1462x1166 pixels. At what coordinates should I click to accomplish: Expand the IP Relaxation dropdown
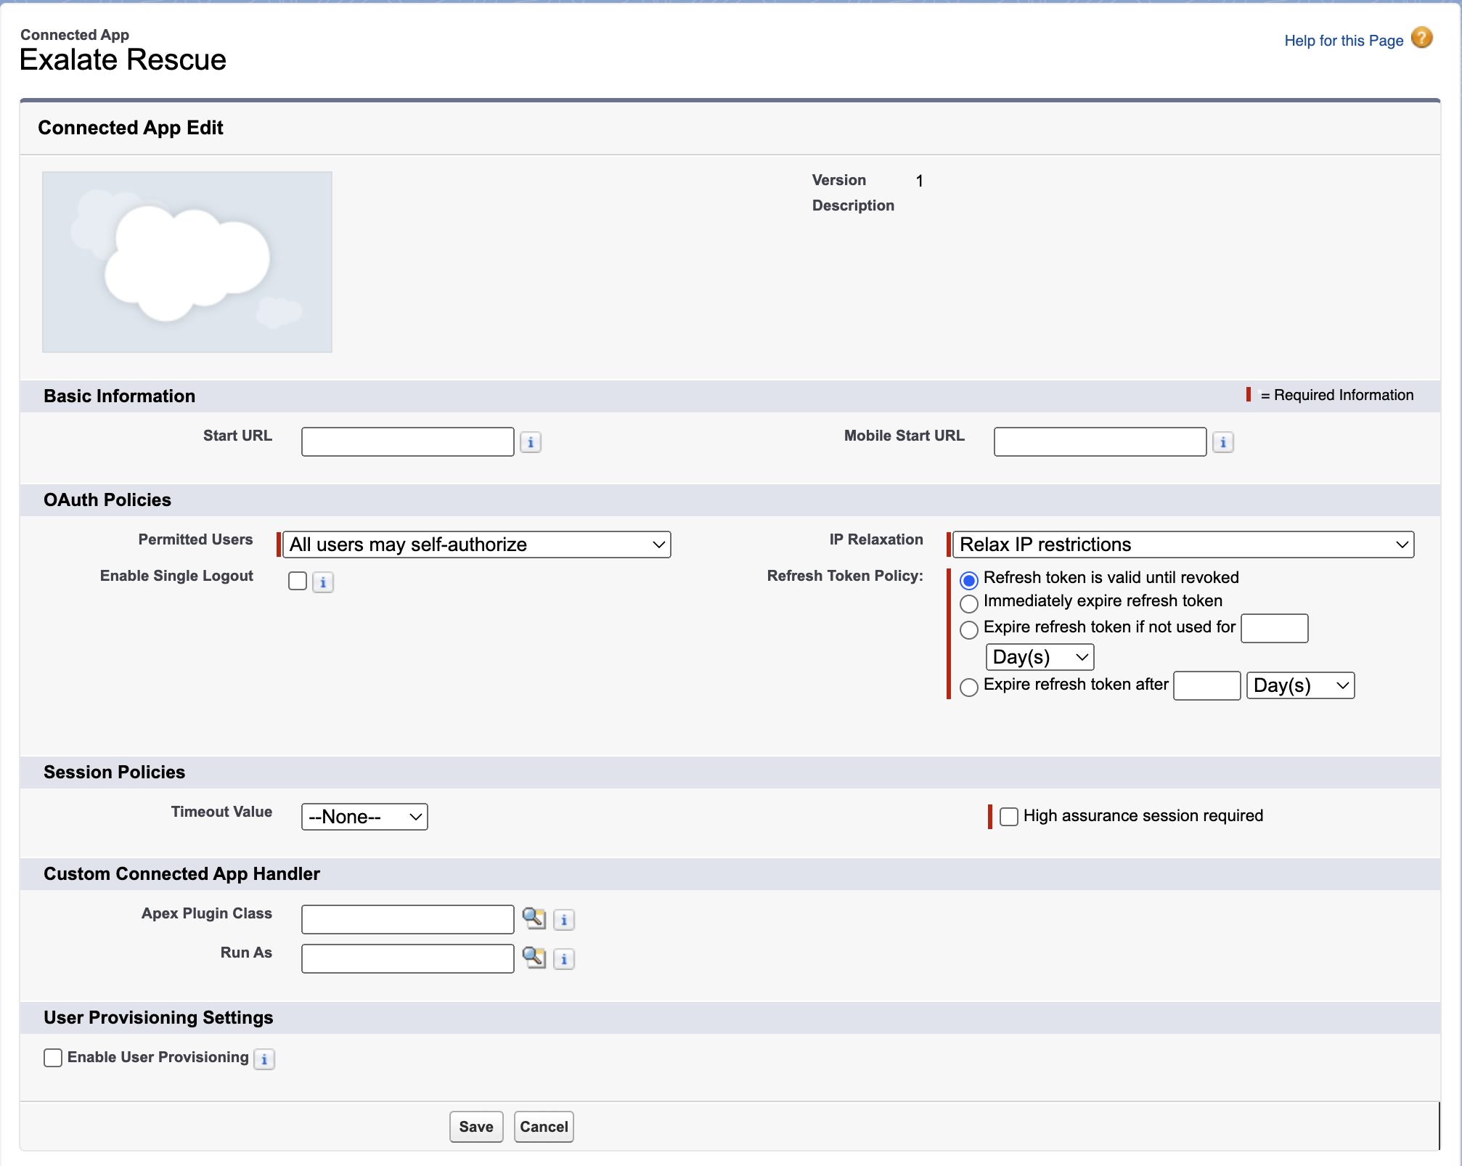1183,545
